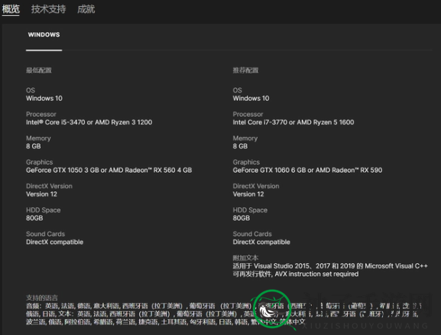This screenshot has width=441, height=335.
Task: Click the minimum HDD Space 80GB value
Action: (x=34, y=218)
